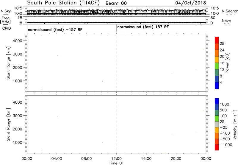Click the "N.Search" legend label
Image resolution: width=238 pixels, height=165 pixels.
230,11
